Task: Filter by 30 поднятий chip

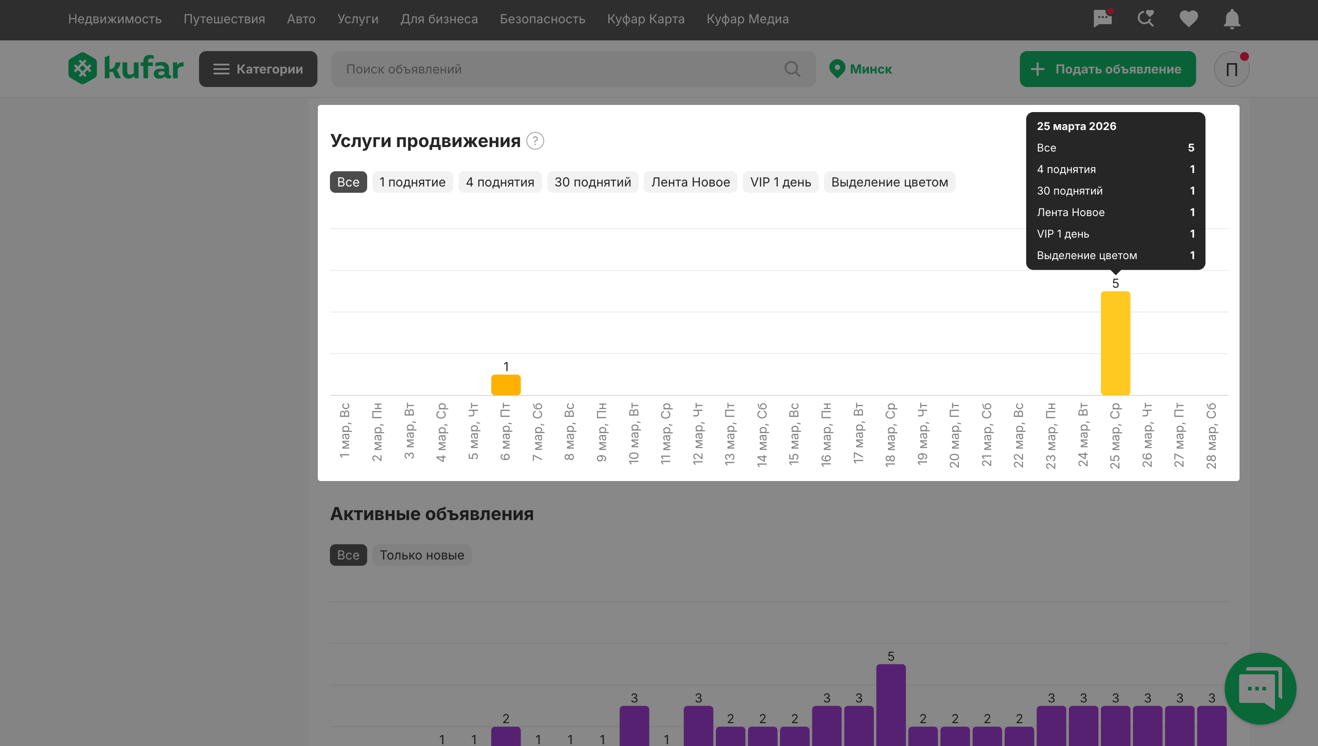Action: 593,182
